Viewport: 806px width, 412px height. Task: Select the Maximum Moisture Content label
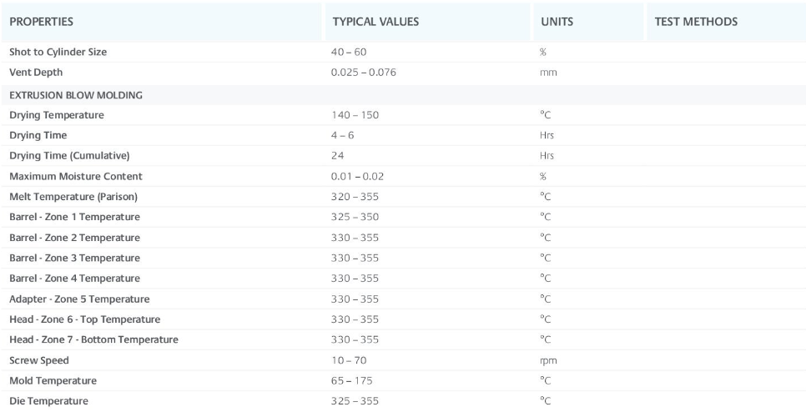point(75,176)
